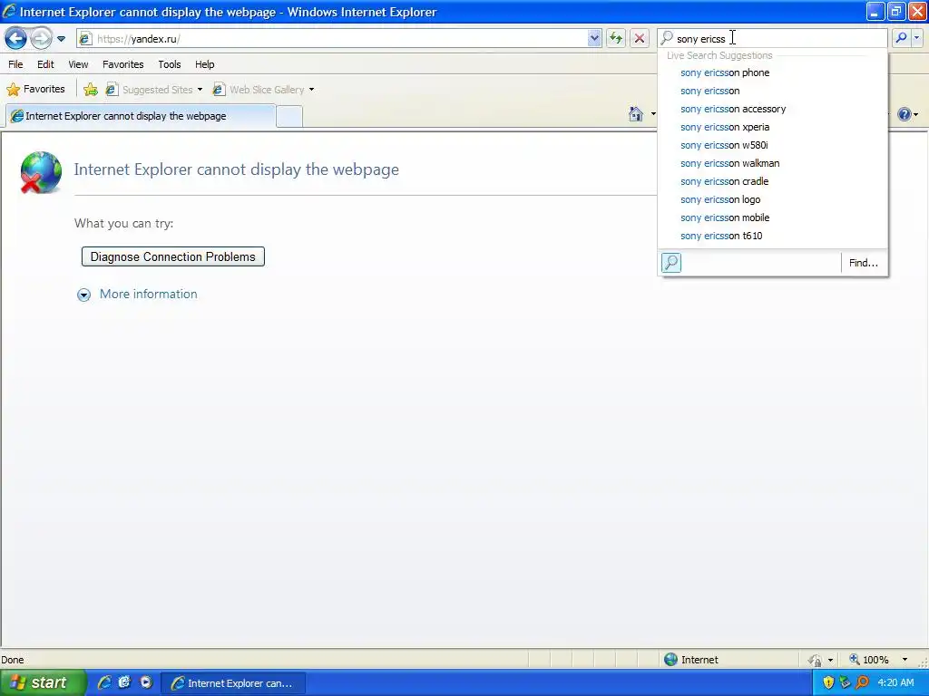Image resolution: width=929 pixels, height=696 pixels.
Task: Open the Favorites star button
Action: pos(35,90)
